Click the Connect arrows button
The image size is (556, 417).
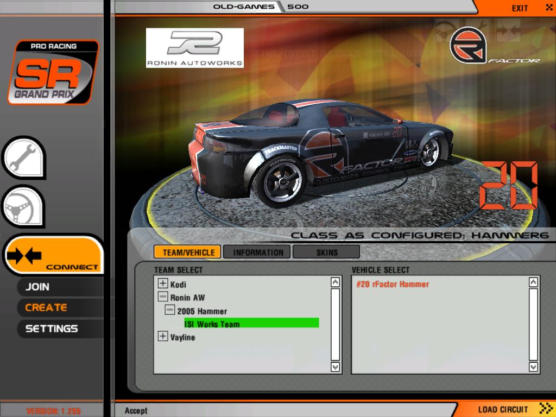click(54, 255)
